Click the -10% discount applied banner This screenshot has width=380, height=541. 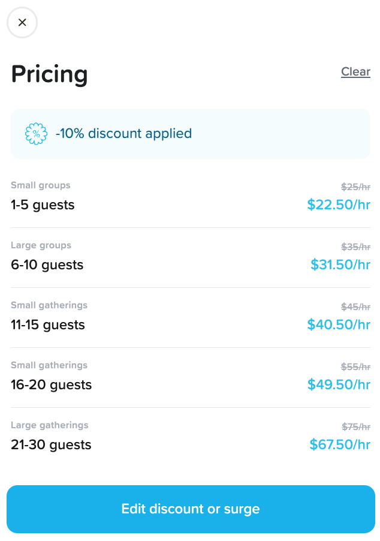190,134
